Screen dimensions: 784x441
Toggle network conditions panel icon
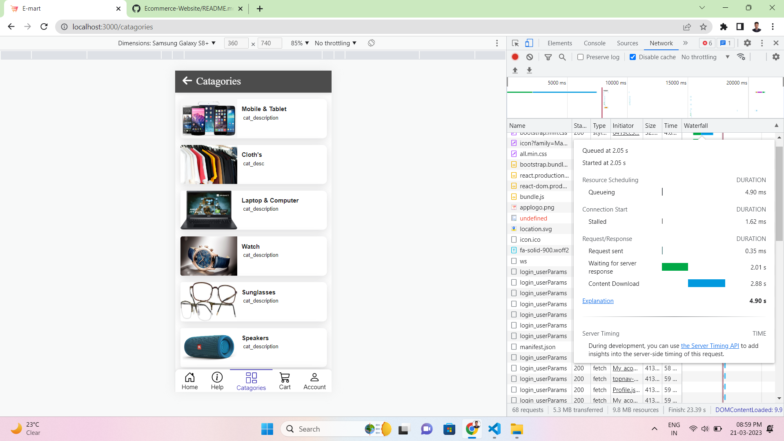[x=742, y=57]
